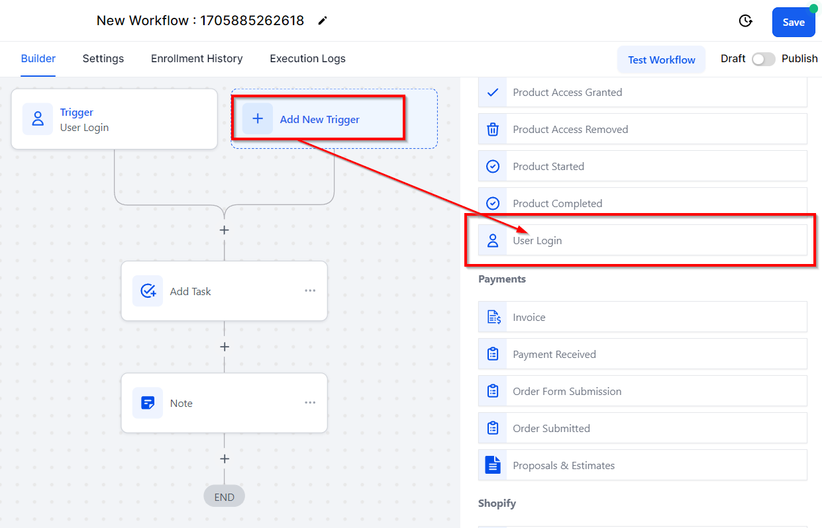
Task: View the Execution Logs tab
Action: (x=307, y=58)
